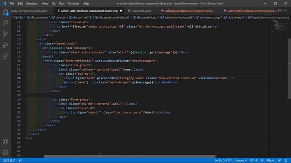Click the VS Code logo in title bar

point(4,3)
